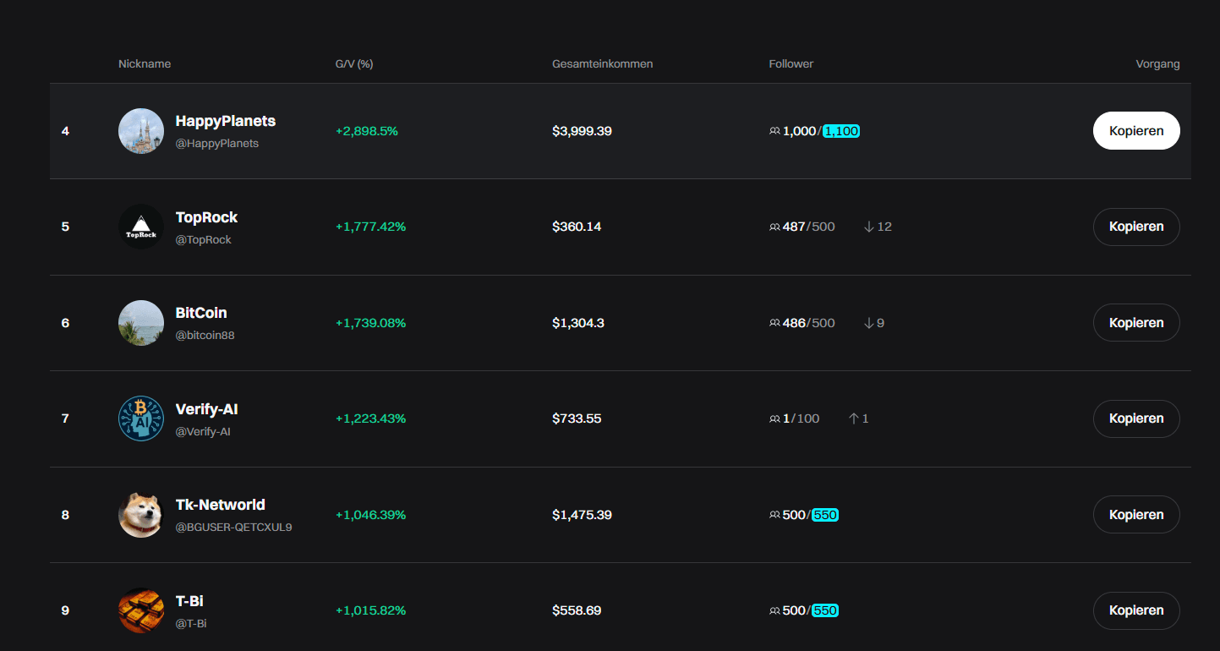Click BitCoin trader beach avatar
Screen dimensions: 1220x651
141,323
